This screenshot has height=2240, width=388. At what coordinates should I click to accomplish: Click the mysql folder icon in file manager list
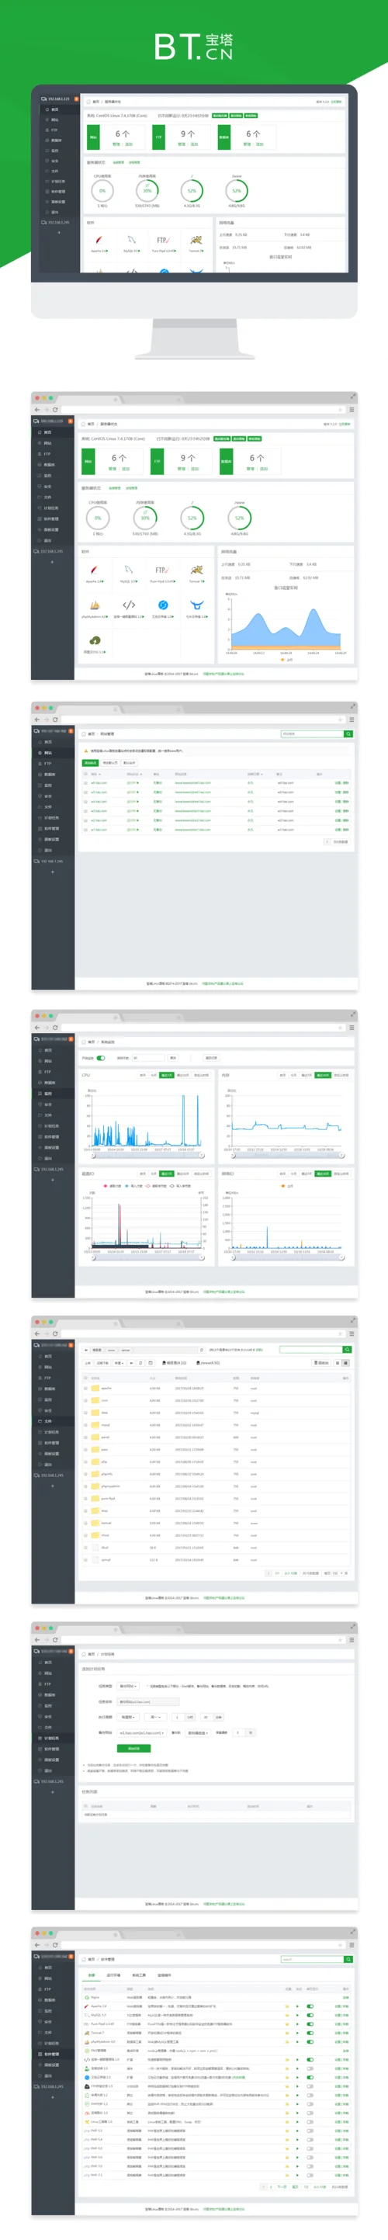95,1424
